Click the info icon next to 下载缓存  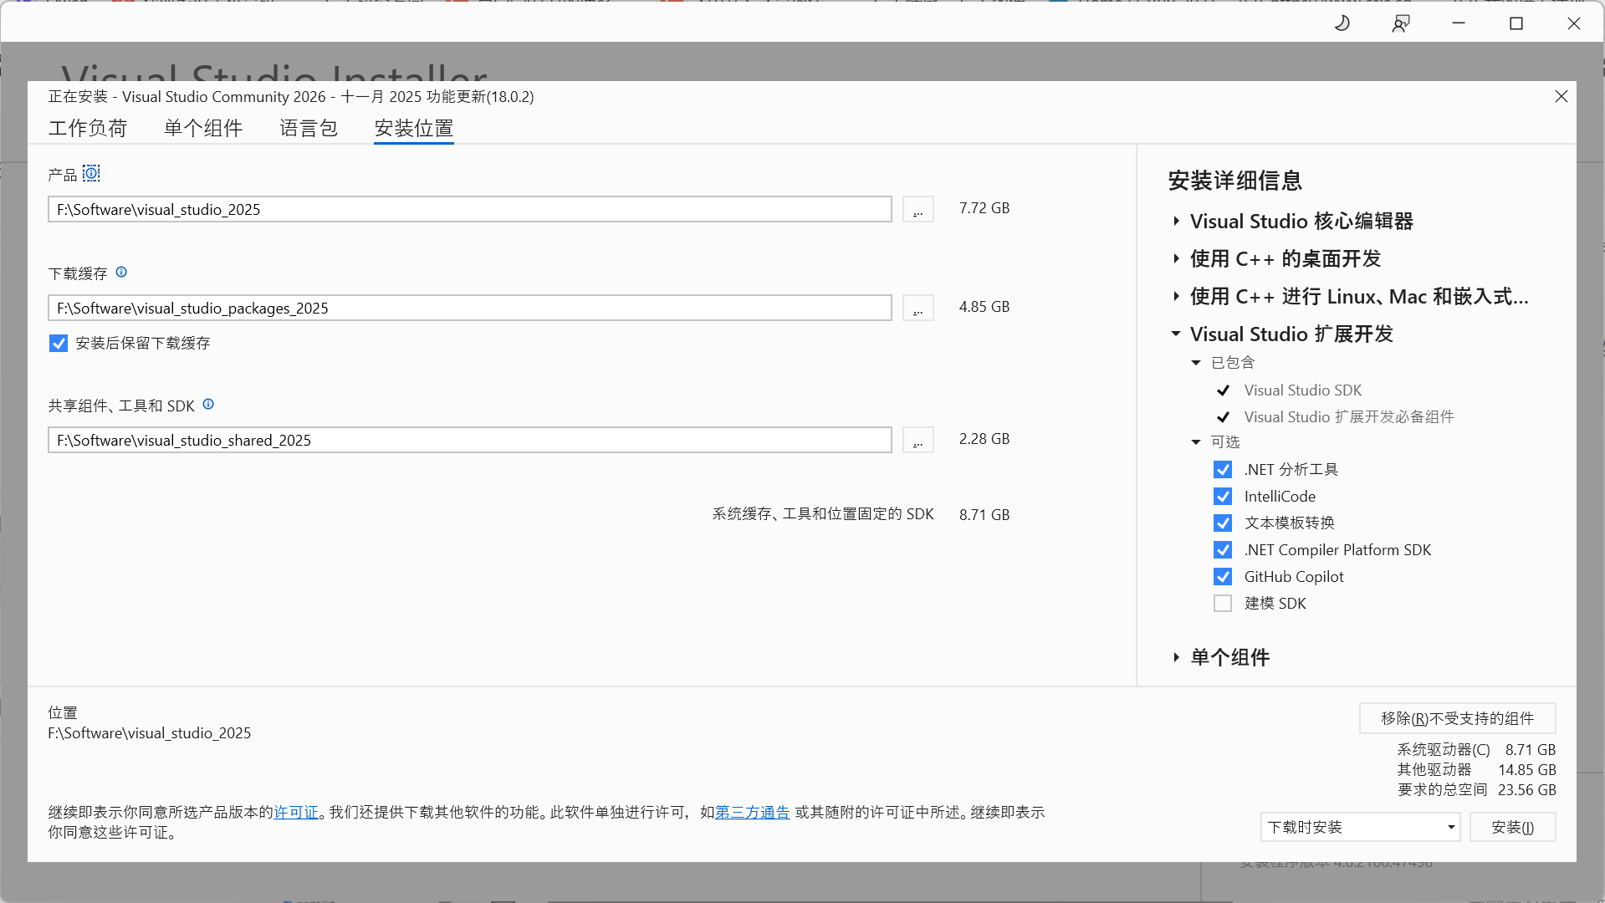(x=121, y=273)
